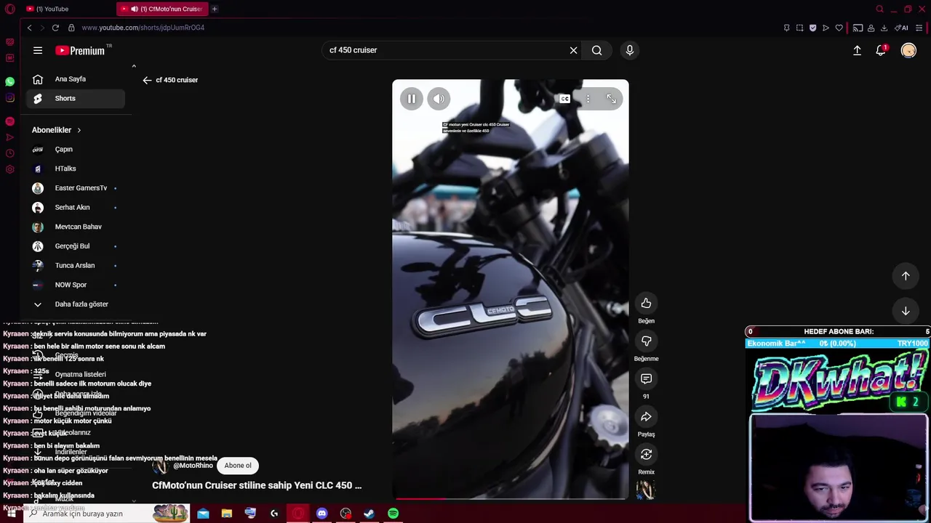Clear the search box with the X

click(x=573, y=50)
